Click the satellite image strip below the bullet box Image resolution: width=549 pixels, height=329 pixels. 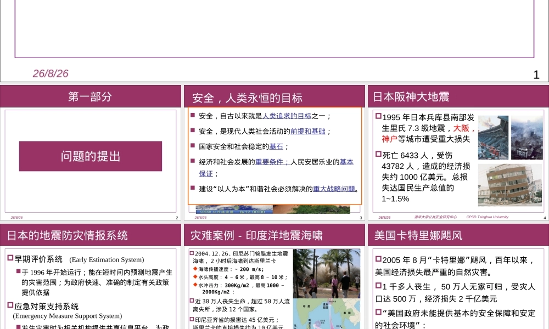[x=273, y=209]
